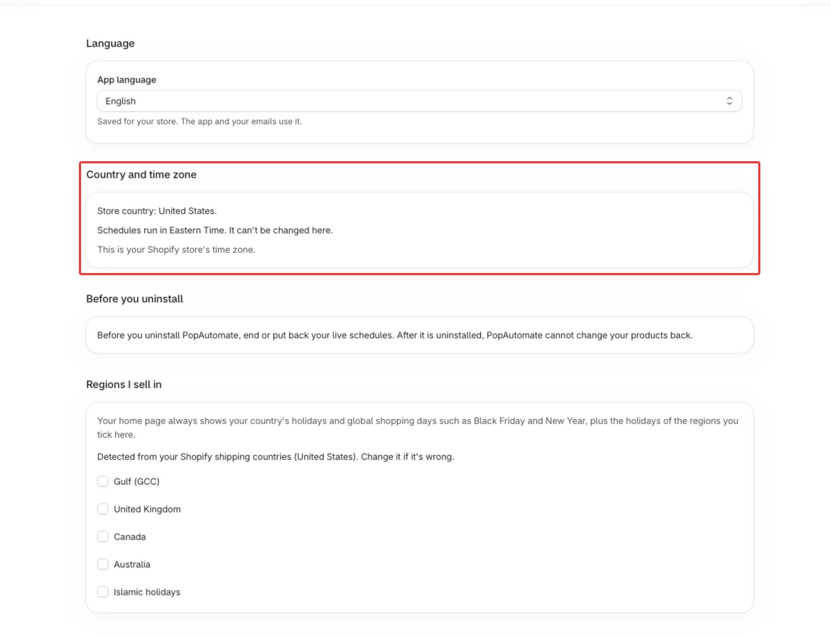
Task: Click the up-down chevron in language selector
Action: 729,101
